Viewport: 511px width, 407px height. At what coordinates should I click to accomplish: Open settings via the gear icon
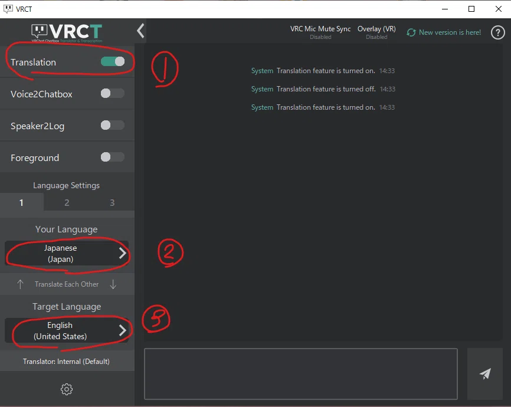click(67, 389)
